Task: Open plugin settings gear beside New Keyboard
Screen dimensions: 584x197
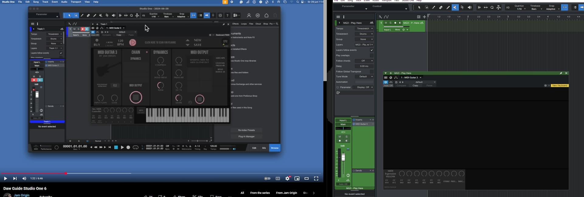Action: (x=545, y=86)
